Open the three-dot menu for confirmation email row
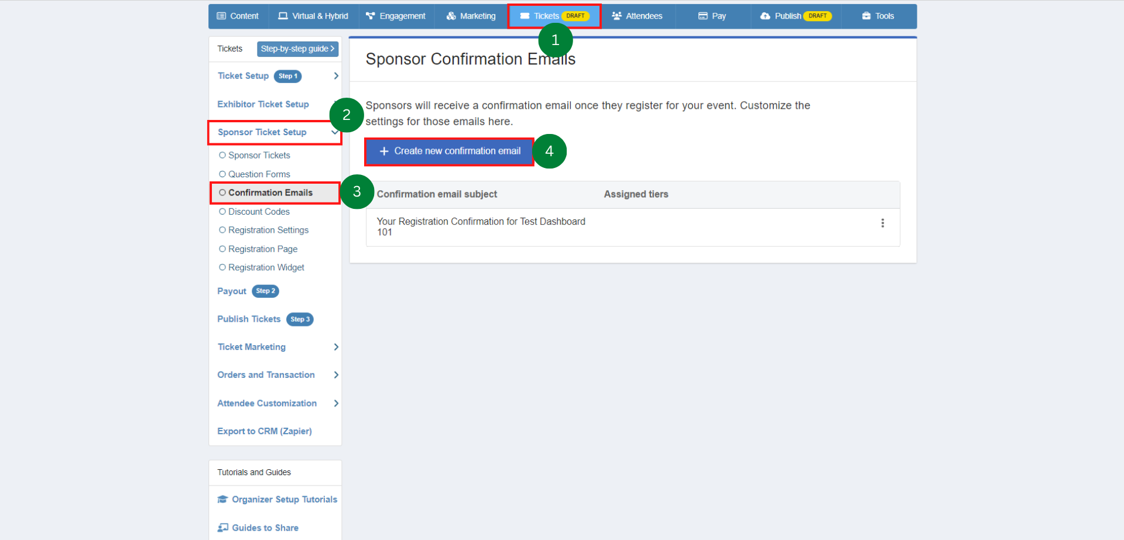 882,223
